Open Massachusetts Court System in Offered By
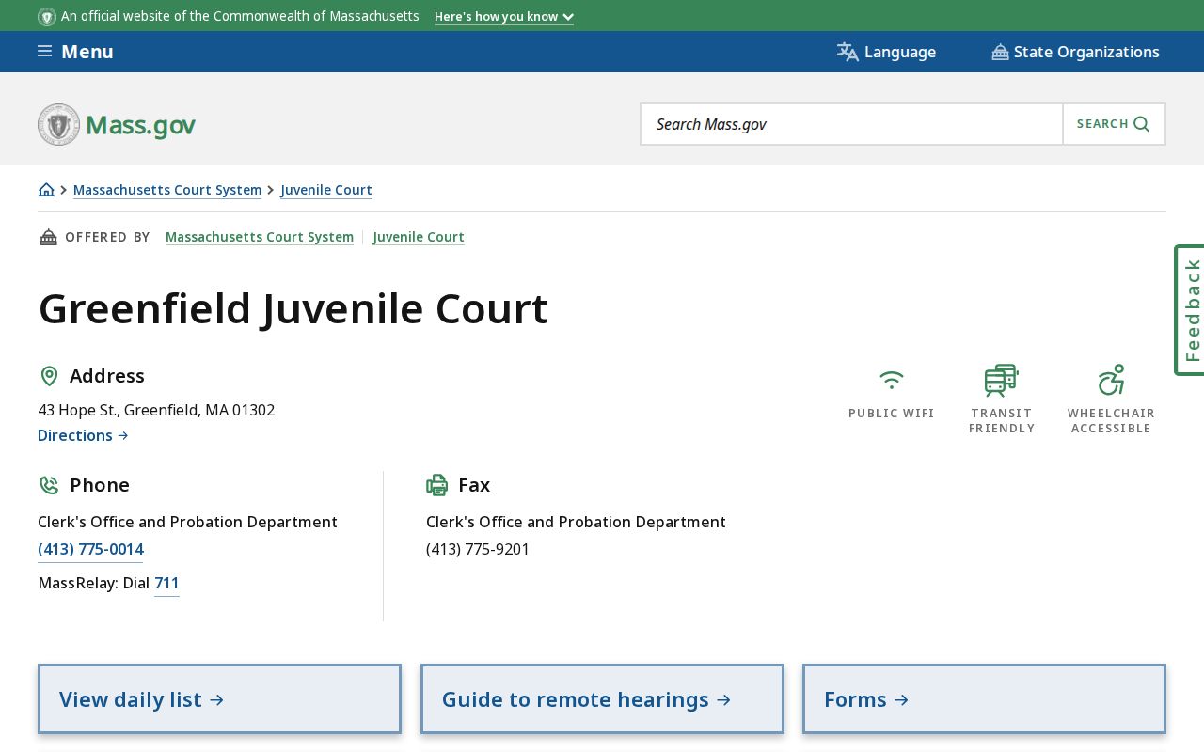 pyautogui.click(x=260, y=237)
